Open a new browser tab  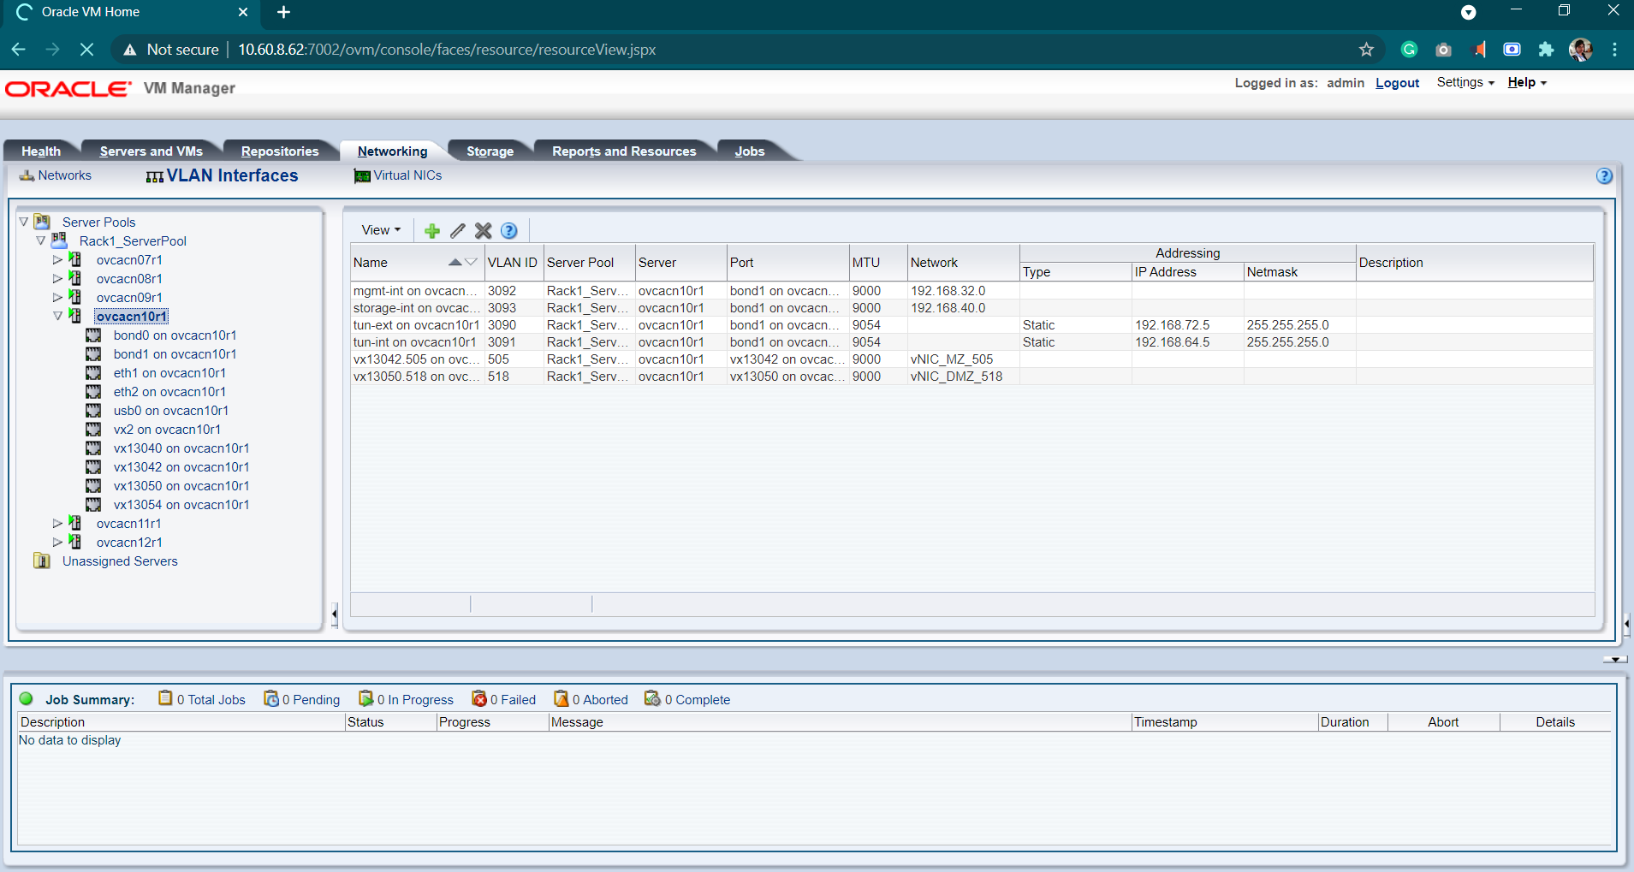(x=283, y=12)
